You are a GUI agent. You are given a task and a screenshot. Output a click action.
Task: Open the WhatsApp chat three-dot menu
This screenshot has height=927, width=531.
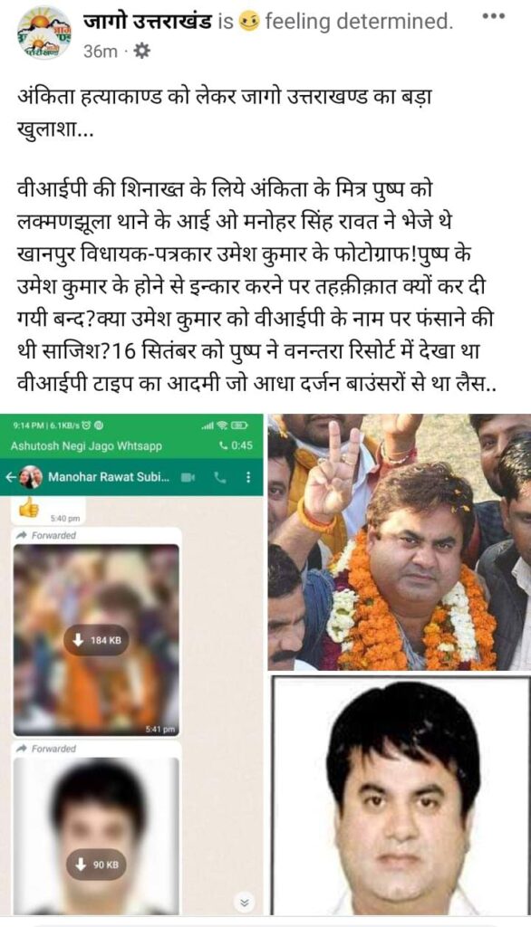point(248,476)
